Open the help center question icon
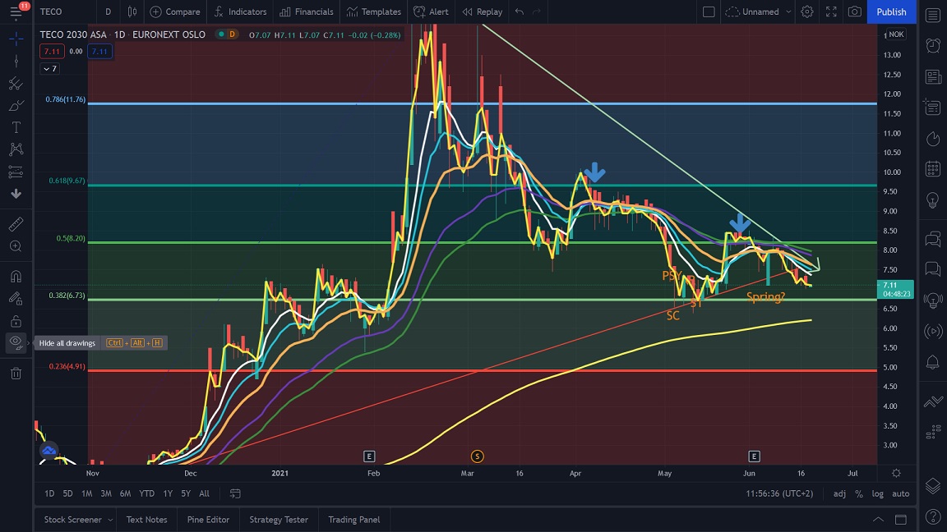The image size is (947, 532). [933, 516]
